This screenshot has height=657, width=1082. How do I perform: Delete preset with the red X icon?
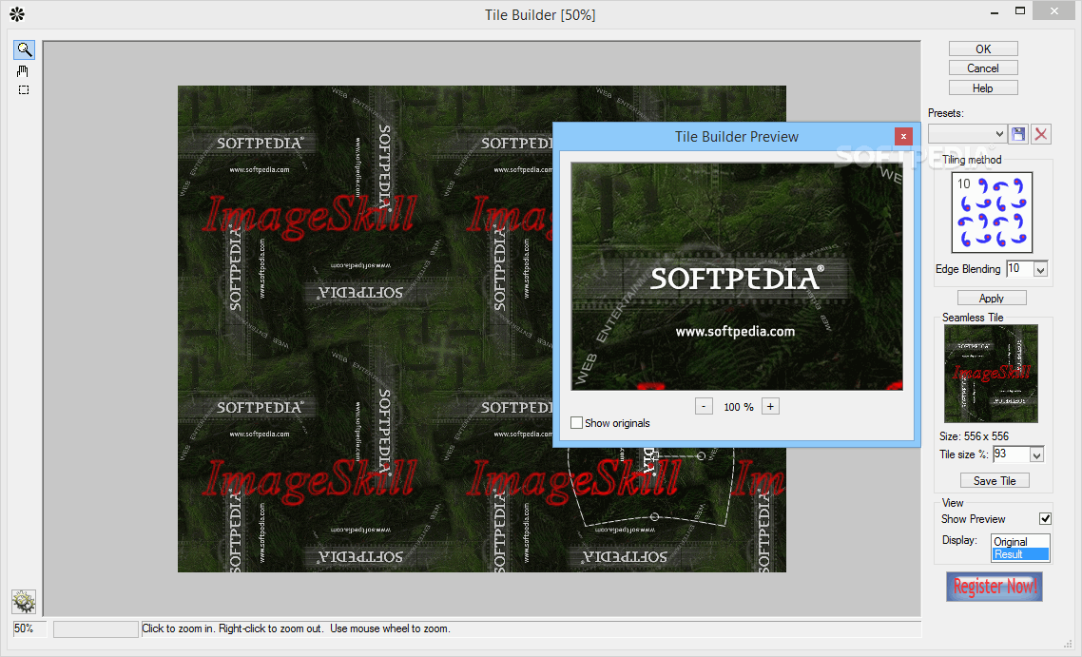1040,134
